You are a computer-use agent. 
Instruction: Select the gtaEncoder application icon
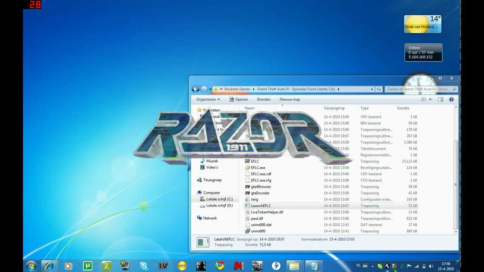(248, 193)
